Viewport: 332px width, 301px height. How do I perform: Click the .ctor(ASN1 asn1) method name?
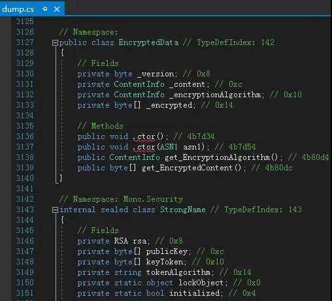(x=144, y=147)
